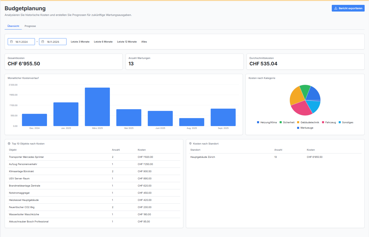Select Akkuschrauber Bosch Professional row
This screenshot has width=369, height=237.
(94, 222)
